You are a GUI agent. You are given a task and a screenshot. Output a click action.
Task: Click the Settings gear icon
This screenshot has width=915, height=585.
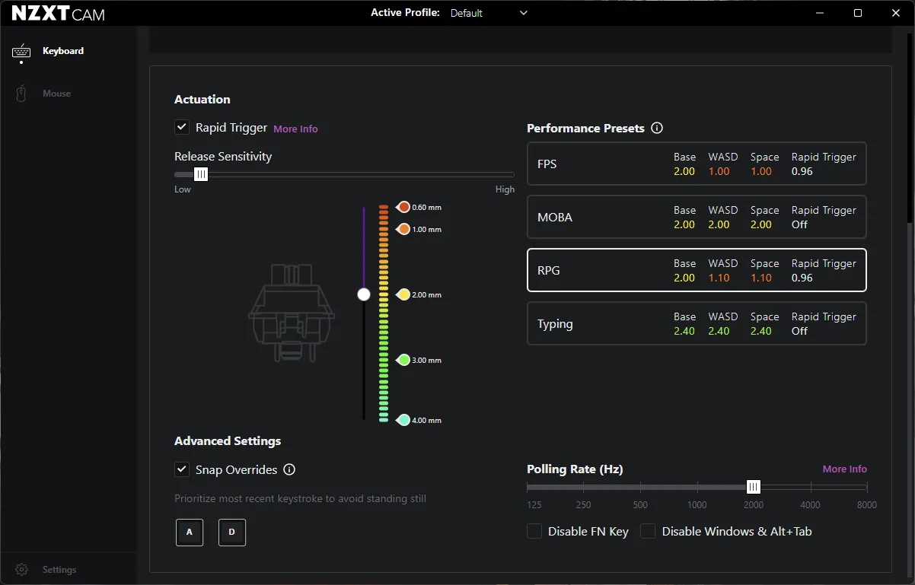pyautogui.click(x=21, y=570)
